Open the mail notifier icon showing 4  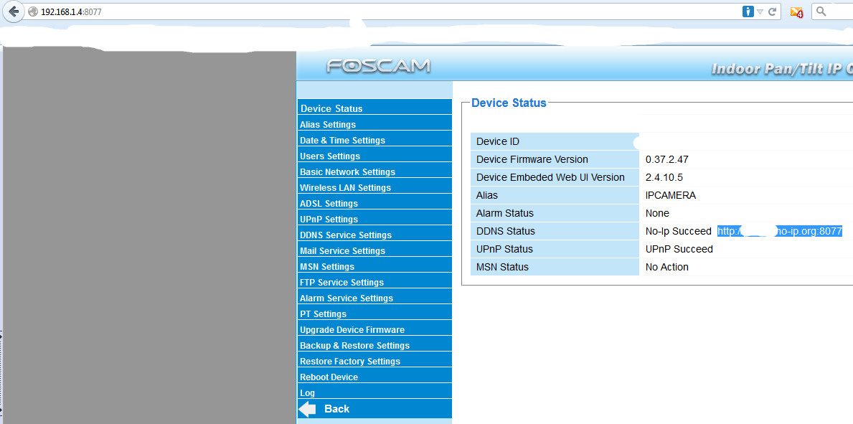click(796, 11)
